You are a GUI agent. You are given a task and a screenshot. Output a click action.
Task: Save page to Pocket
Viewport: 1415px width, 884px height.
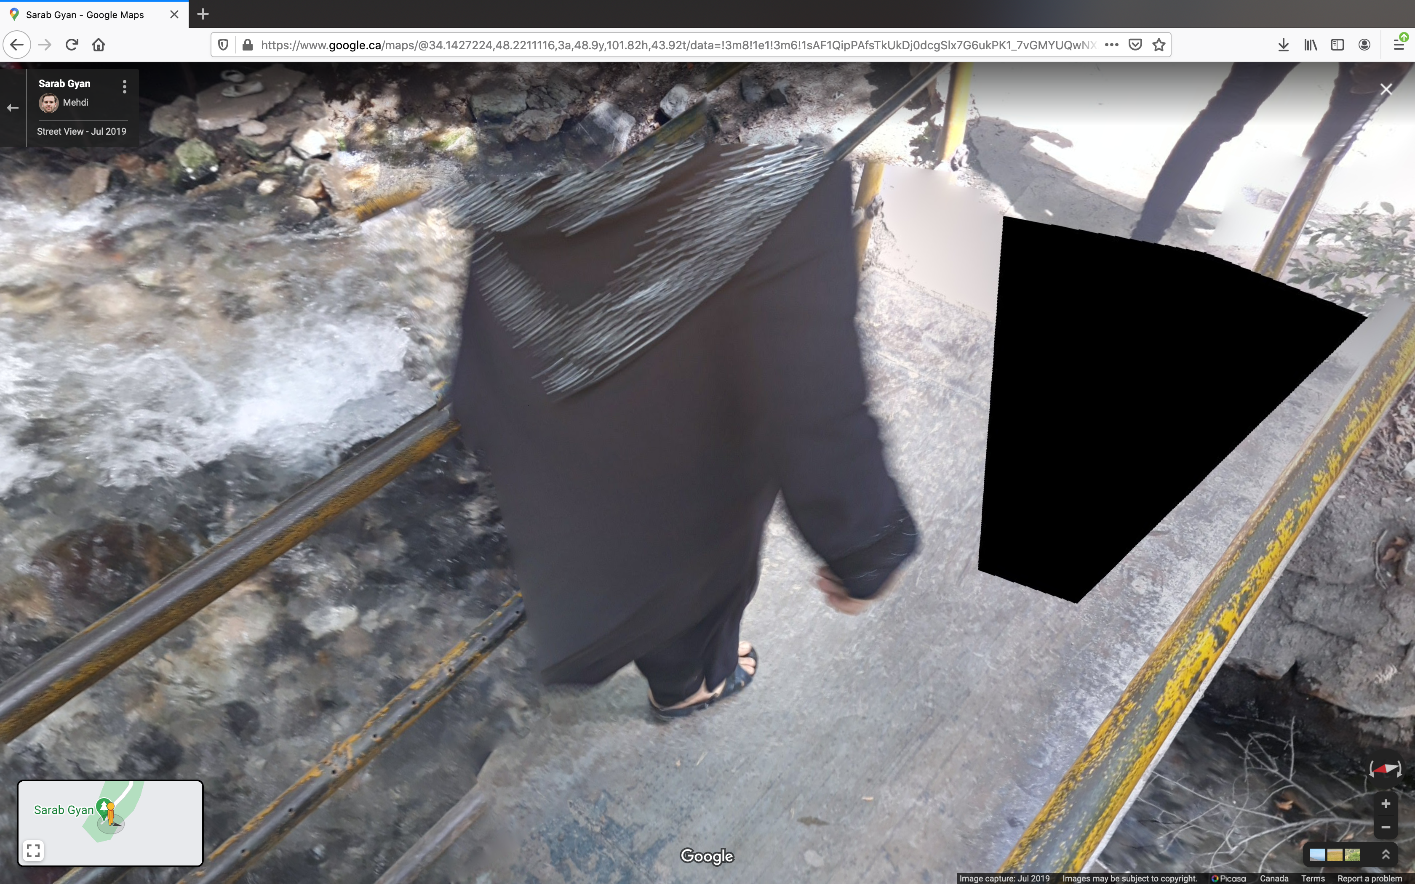coord(1135,45)
